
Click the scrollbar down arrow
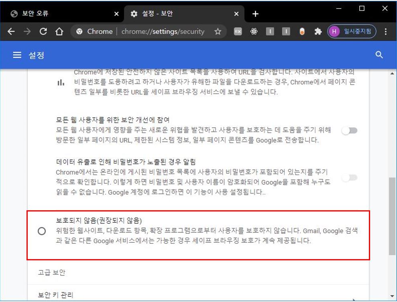pyautogui.click(x=392, y=296)
